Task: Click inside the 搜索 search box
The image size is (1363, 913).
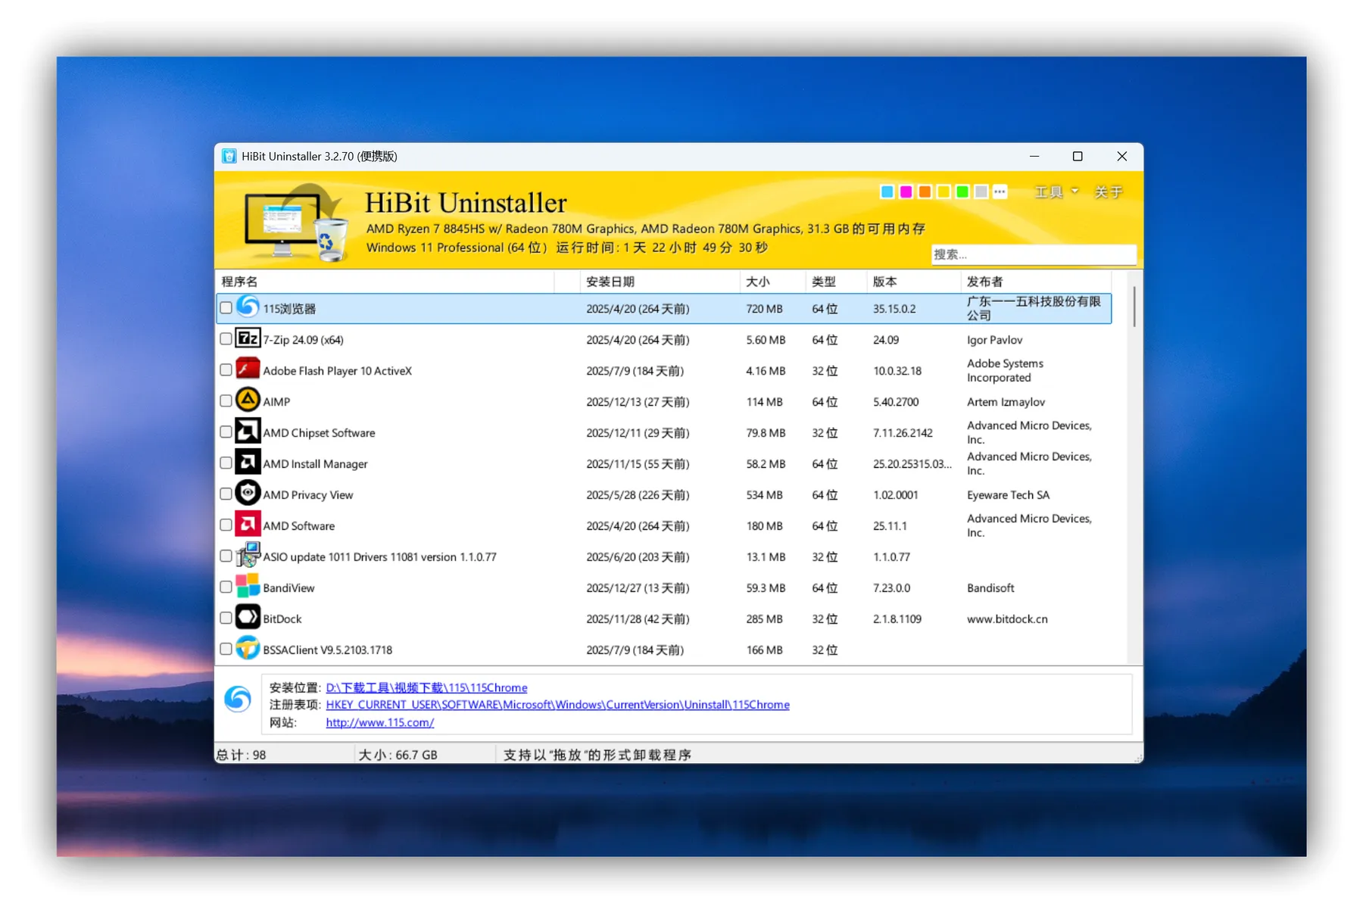Action: pyautogui.click(x=1033, y=254)
